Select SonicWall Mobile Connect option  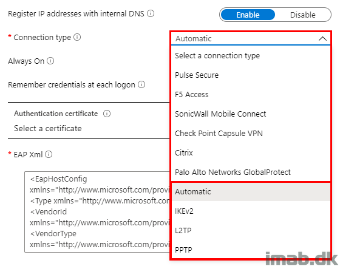(x=251, y=114)
